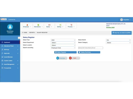
Task: Click the company name text at top right
Action: tap(116, 24)
